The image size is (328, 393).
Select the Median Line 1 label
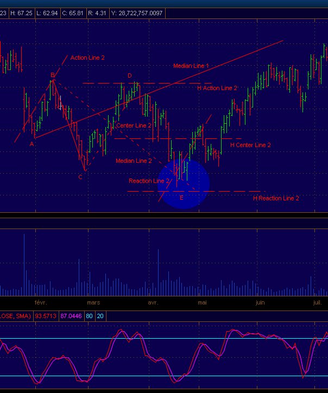coord(191,66)
